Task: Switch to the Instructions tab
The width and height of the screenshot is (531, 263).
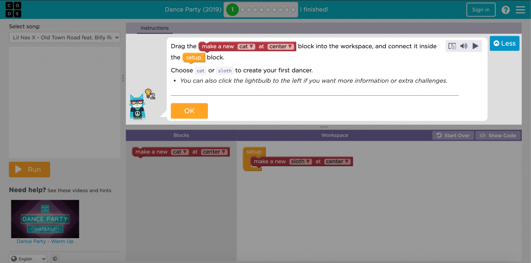Action: click(155, 28)
